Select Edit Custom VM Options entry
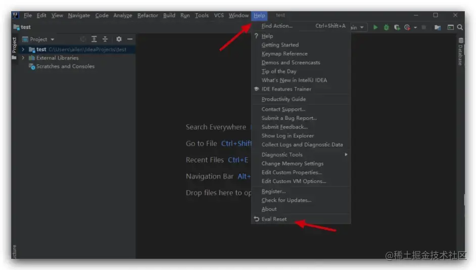This screenshot has width=476, height=270. tap(301, 181)
